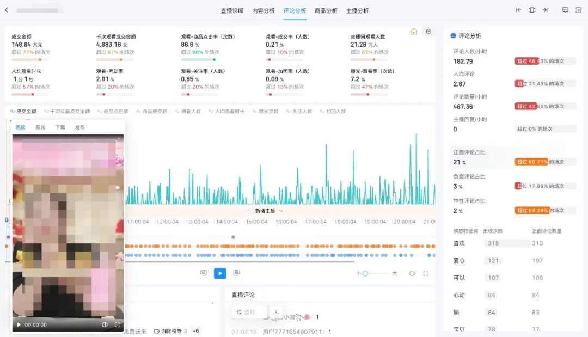This screenshot has height=337, width=588.
Task: Toggle the 人均观看时长 chart line
Action: [x=226, y=111]
